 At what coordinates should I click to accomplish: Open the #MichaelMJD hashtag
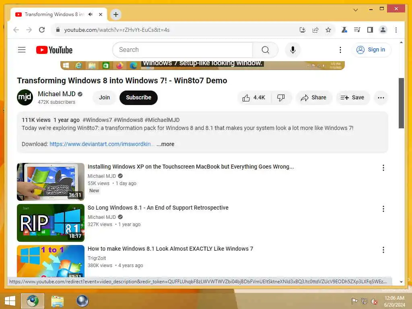tap(162, 120)
